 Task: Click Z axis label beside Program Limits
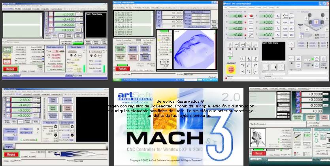159,21
